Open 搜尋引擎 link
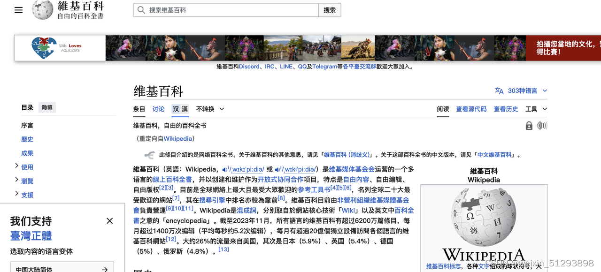This screenshot has width=601, height=272. pyautogui.click(x=212, y=200)
